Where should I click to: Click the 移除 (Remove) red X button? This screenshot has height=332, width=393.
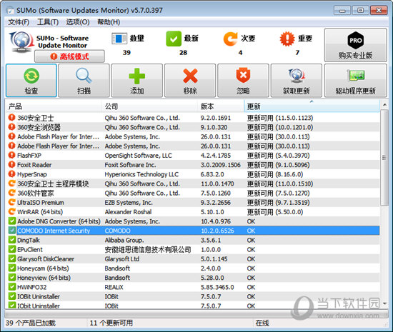190,81
